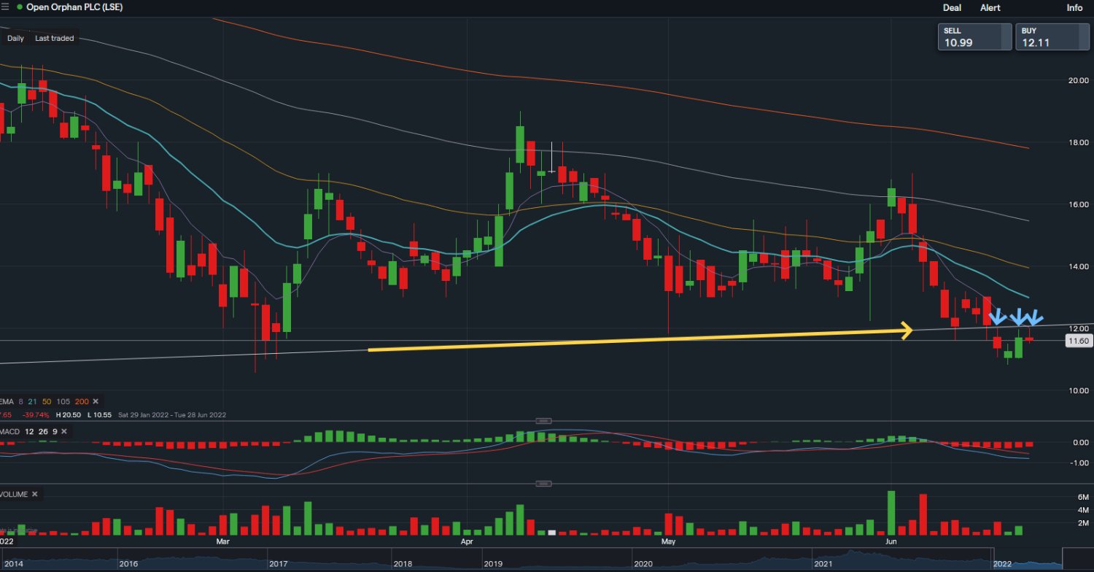Click the L 10.55 low value

point(98,414)
